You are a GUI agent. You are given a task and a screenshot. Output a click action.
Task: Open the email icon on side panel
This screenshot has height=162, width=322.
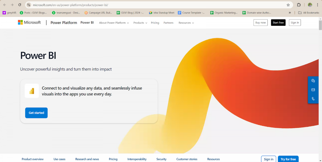coord(313,90)
